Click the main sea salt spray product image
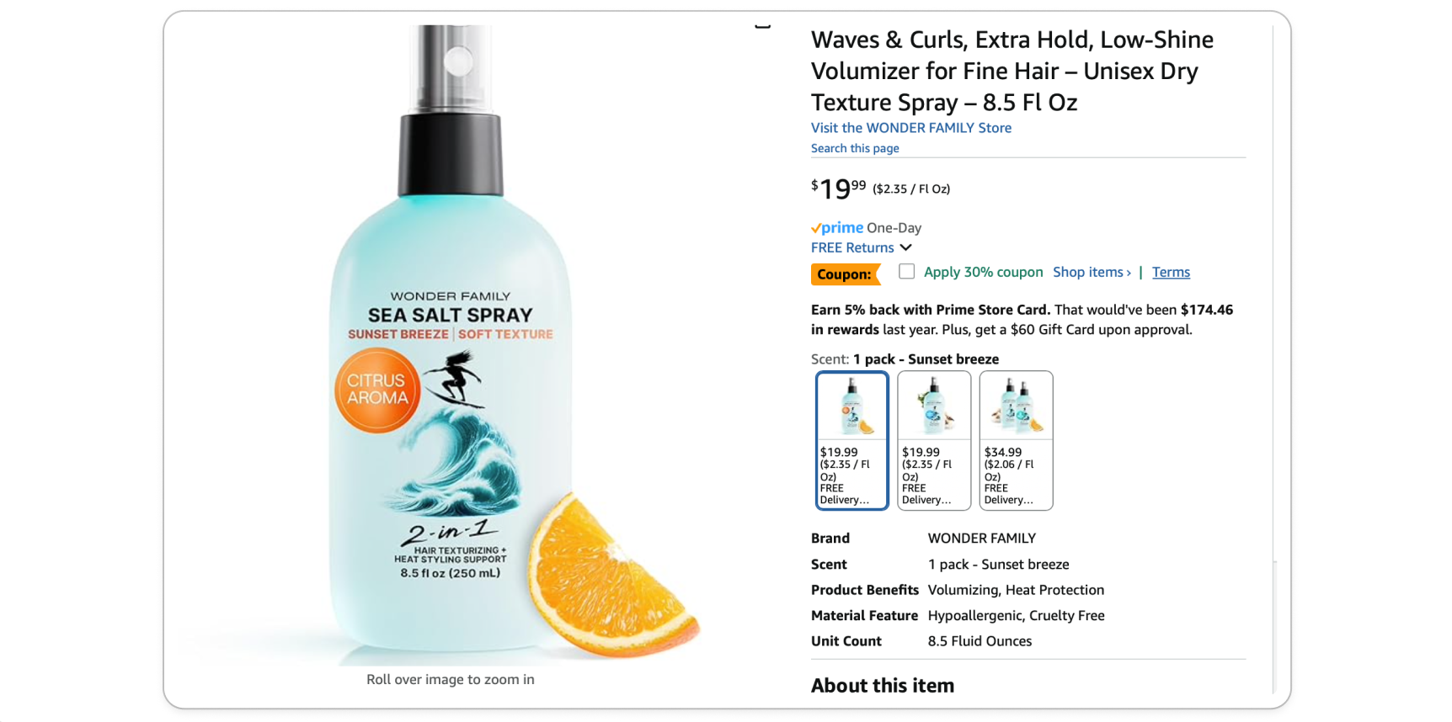The width and height of the screenshot is (1452, 722). [451, 345]
